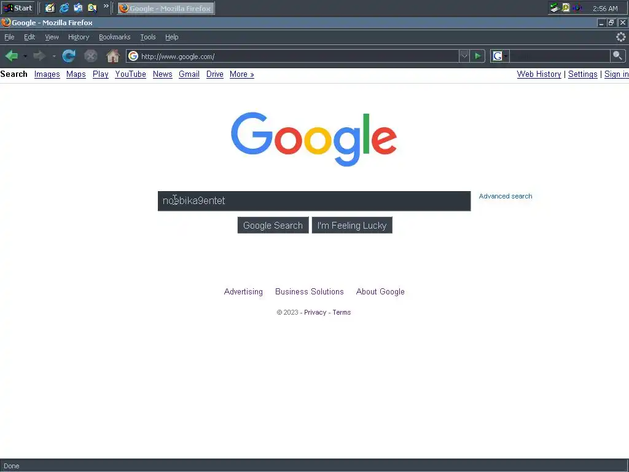Open the Settings link
Viewport: 629px width, 472px height.
582,74
